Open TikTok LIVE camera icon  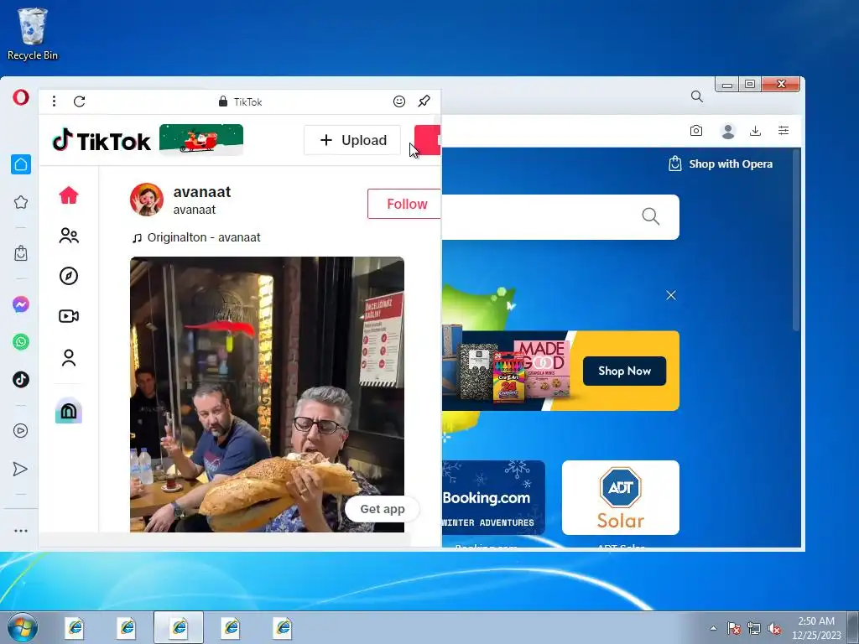click(x=69, y=316)
